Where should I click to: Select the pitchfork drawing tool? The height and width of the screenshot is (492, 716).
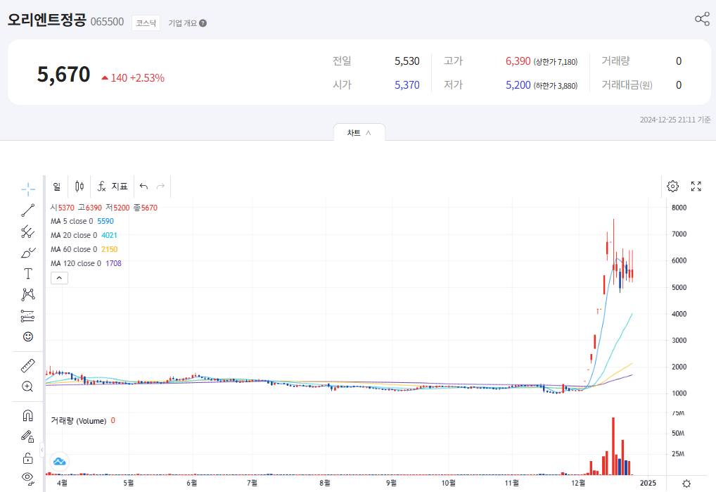point(28,232)
